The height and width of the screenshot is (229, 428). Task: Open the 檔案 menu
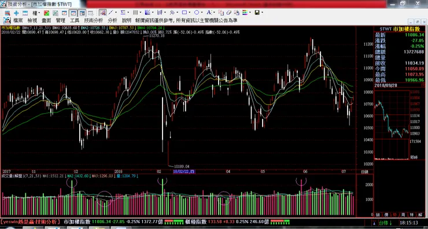[x=18, y=20]
